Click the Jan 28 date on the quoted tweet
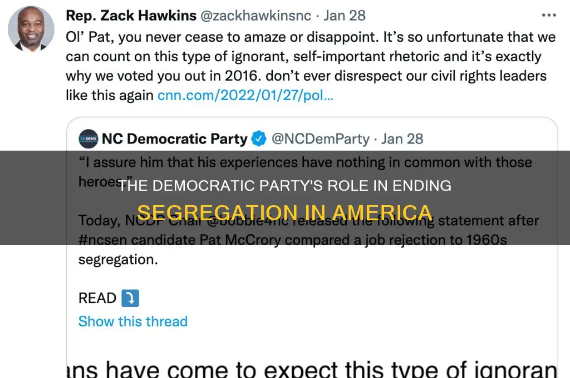 [x=402, y=139]
